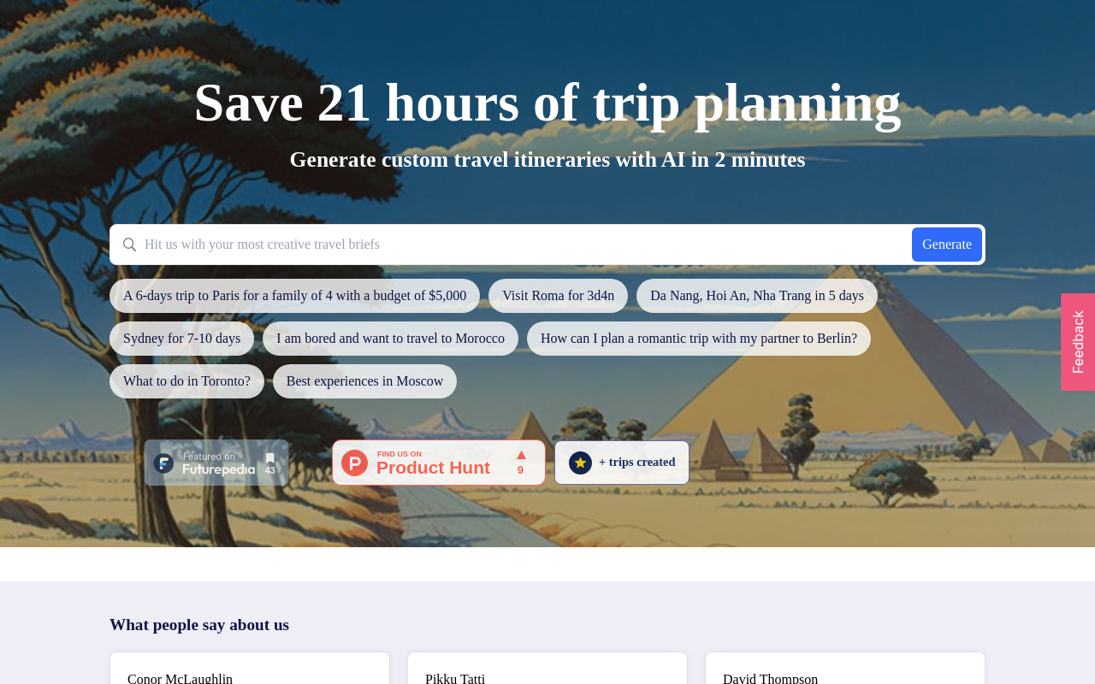1095x684 pixels.
Task: Click the star icon on trips created badge
Action: (579, 462)
